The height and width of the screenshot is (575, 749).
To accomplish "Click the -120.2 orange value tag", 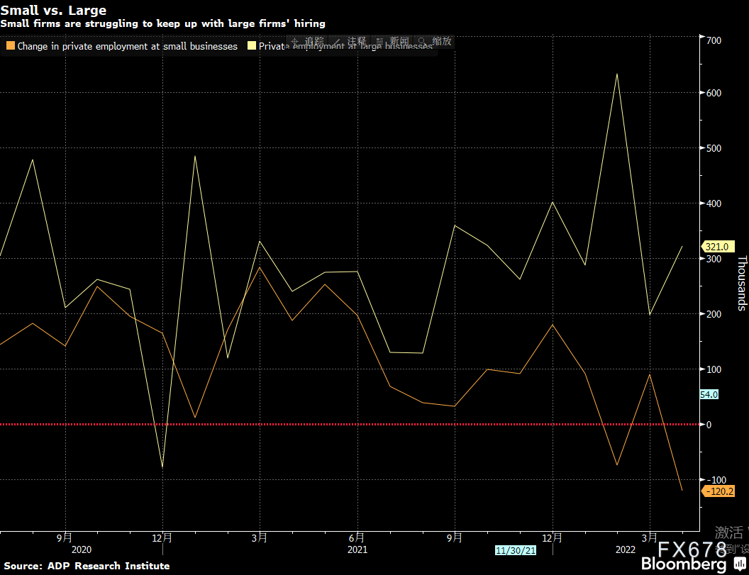I will click(718, 491).
